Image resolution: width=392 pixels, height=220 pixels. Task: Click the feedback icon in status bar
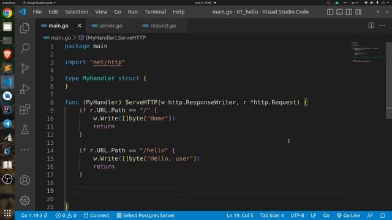point(370,215)
